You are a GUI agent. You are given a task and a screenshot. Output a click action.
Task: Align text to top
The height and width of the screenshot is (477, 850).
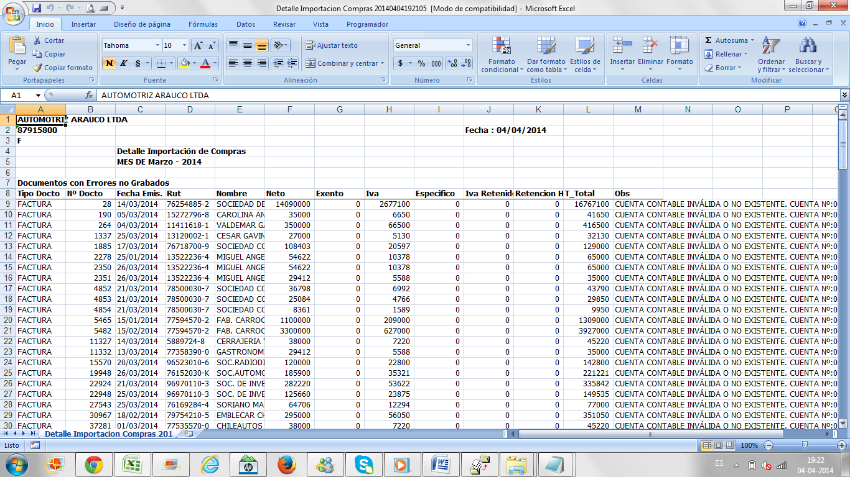point(233,45)
